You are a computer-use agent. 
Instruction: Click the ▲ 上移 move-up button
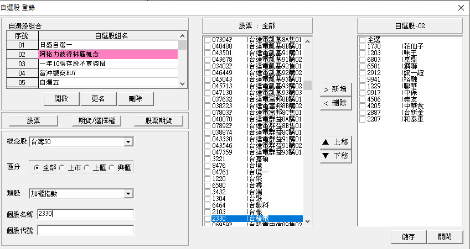(336, 142)
